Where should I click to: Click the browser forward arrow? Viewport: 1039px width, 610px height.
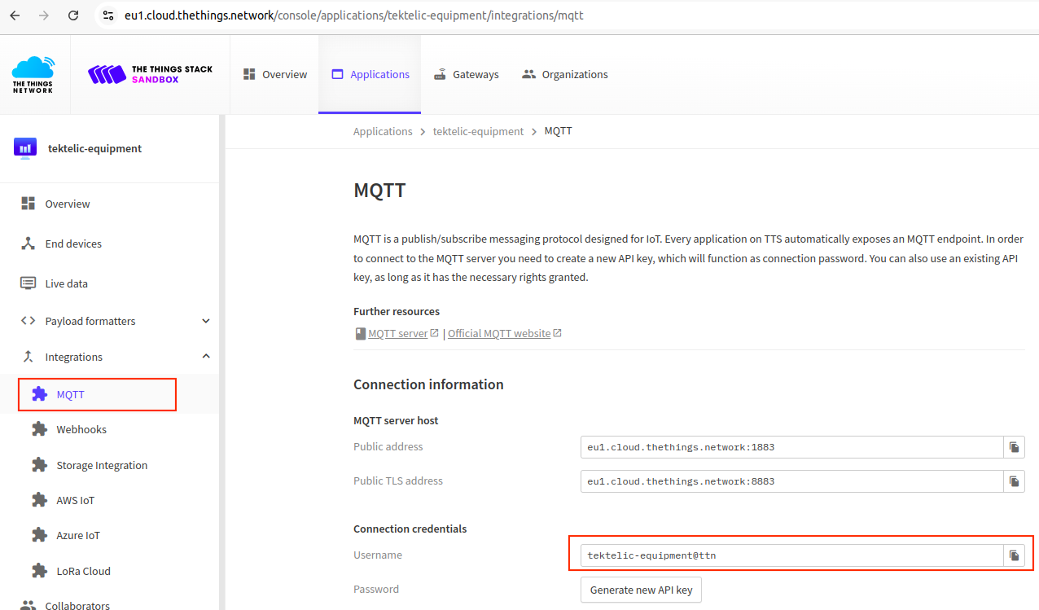tap(44, 15)
